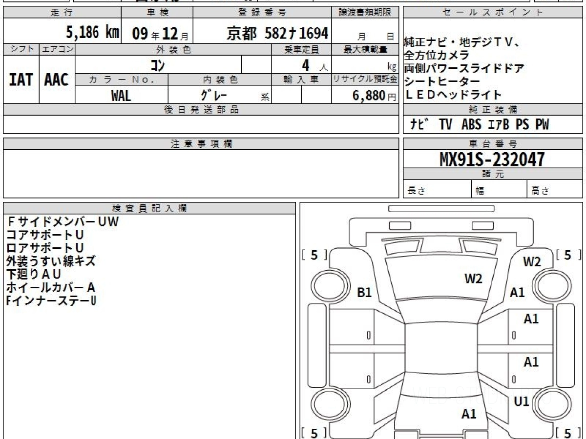Click the rear-left tire circle on diagram
This screenshot has height=439, width=586.
[326, 404]
